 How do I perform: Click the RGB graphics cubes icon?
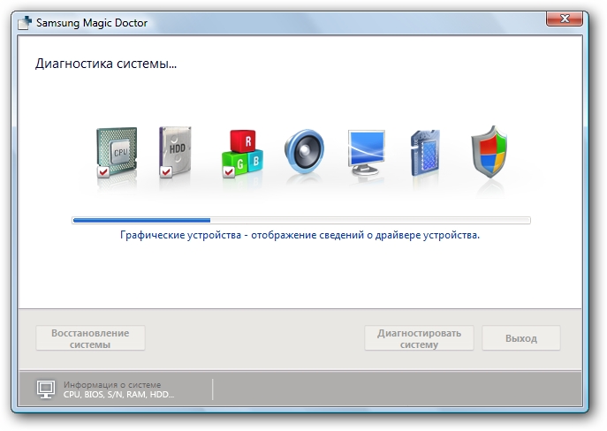coord(243,154)
